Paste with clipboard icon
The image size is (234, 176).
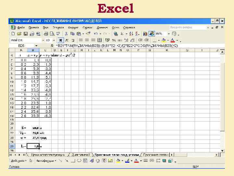[x=79, y=34]
